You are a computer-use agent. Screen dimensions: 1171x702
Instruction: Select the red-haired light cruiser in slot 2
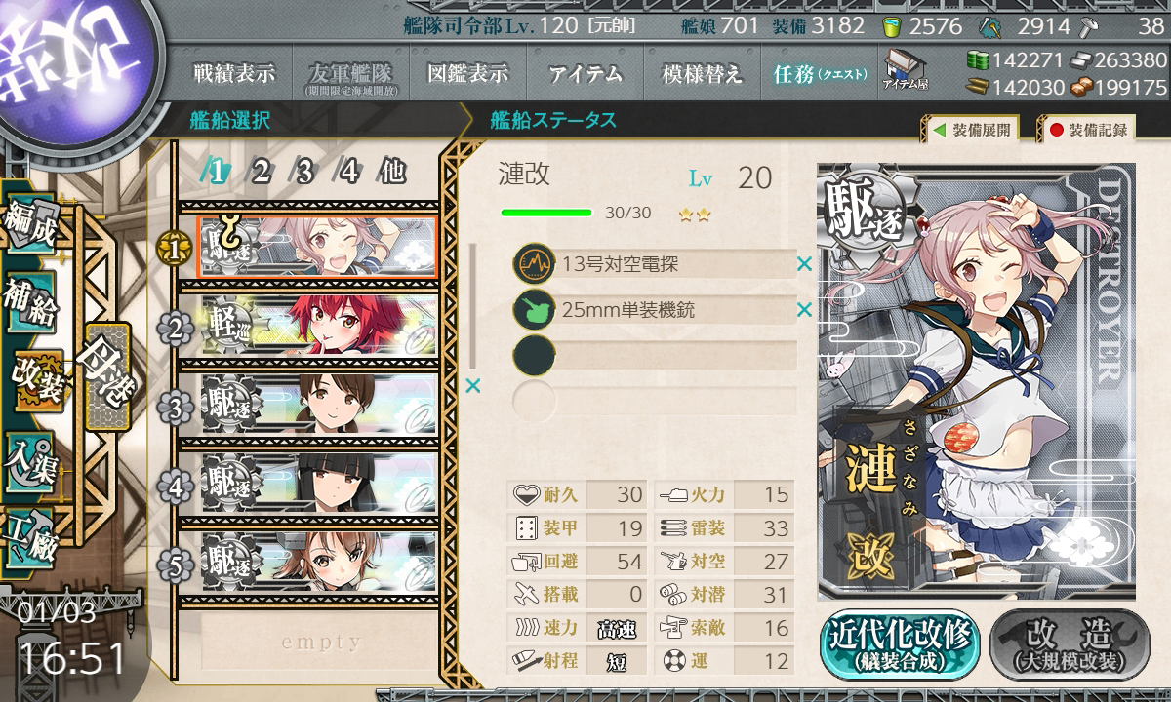point(318,327)
